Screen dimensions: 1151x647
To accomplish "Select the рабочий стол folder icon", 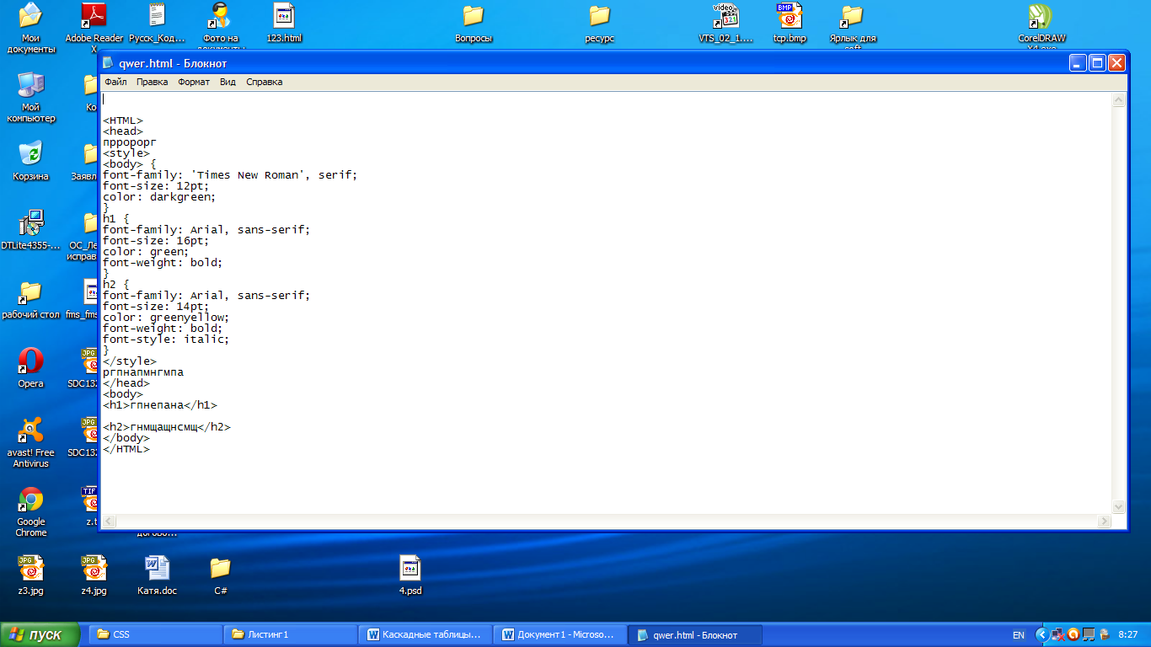I will 31,299.
